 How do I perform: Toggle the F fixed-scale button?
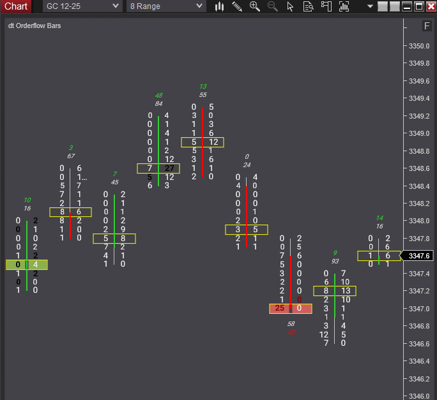click(427, 26)
